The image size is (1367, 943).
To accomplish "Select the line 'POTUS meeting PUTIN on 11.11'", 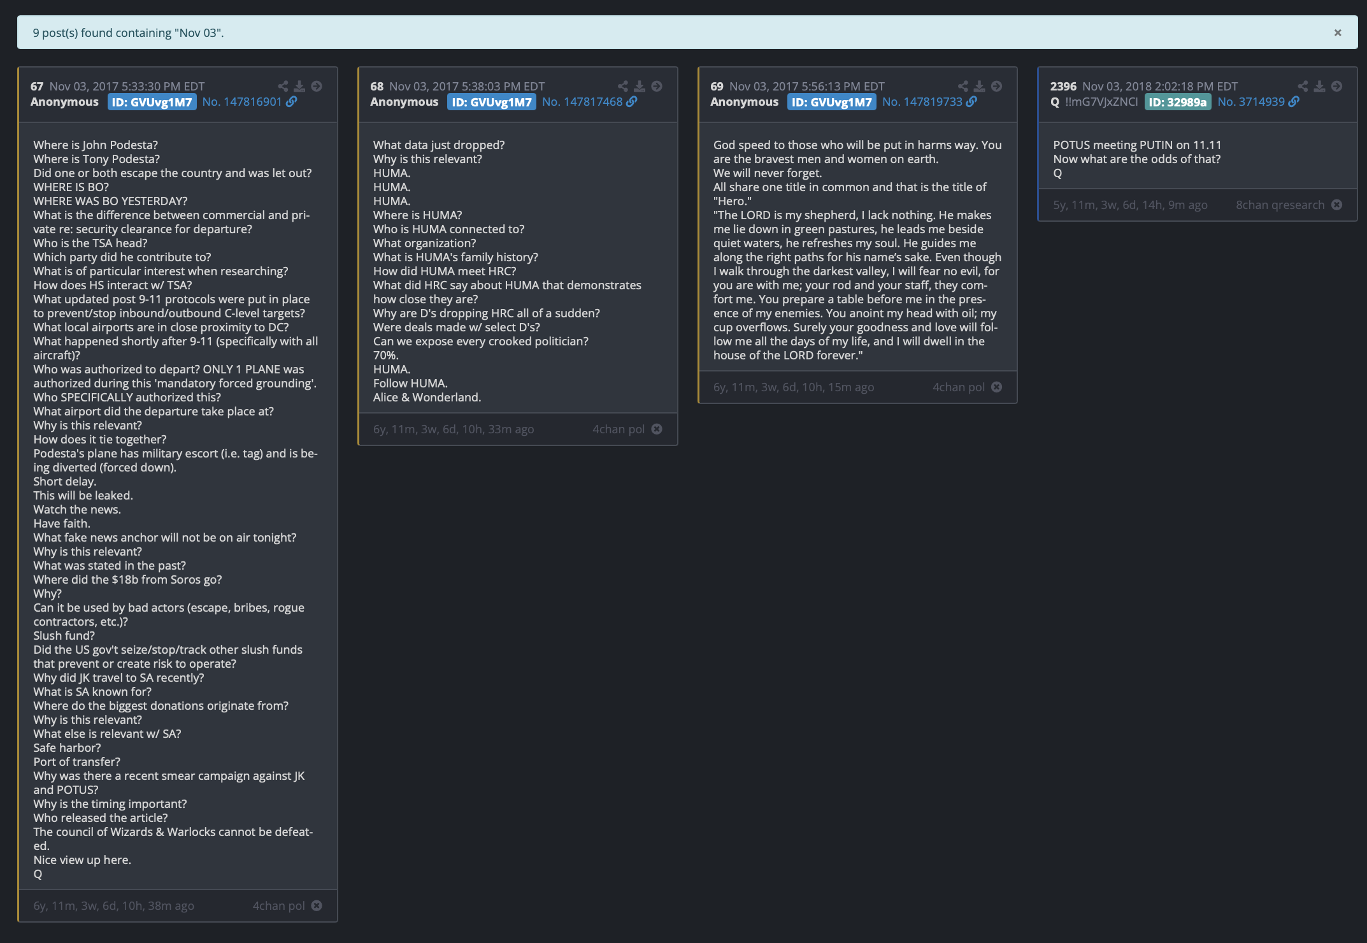I will pos(1137,145).
